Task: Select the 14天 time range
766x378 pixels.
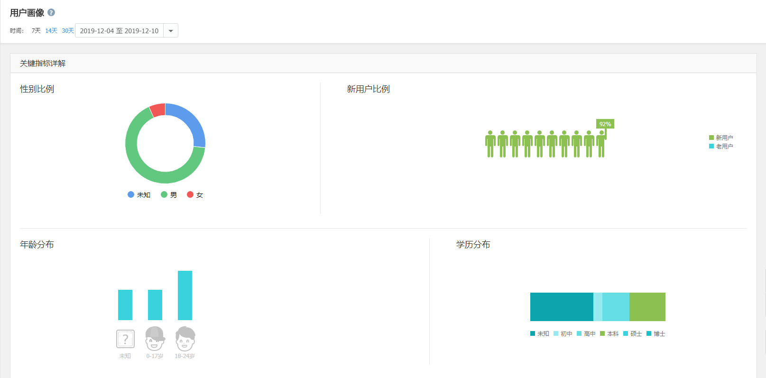Action: coord(51,31)
